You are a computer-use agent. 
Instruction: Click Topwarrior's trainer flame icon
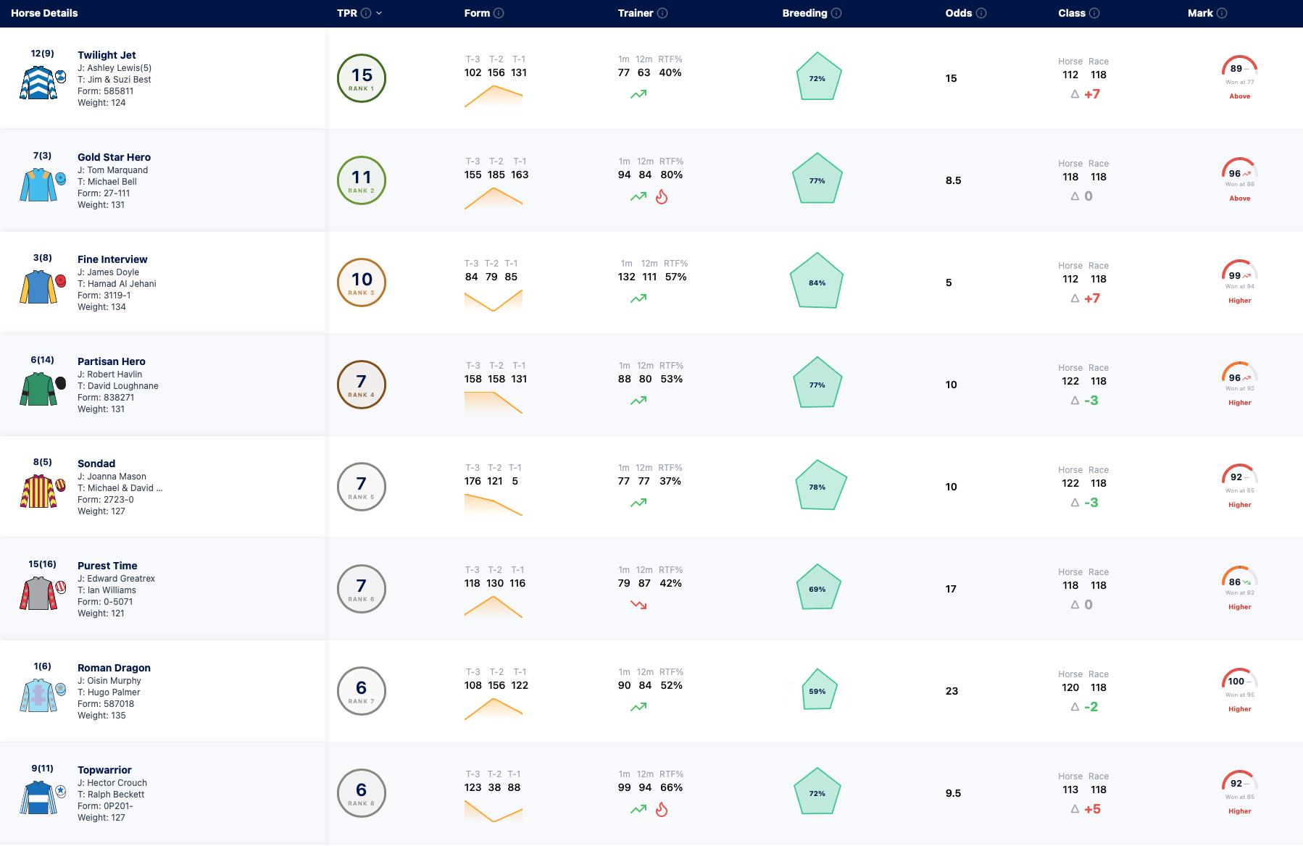tap(662, 809)
